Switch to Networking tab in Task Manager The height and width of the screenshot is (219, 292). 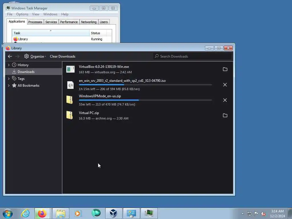89,22
